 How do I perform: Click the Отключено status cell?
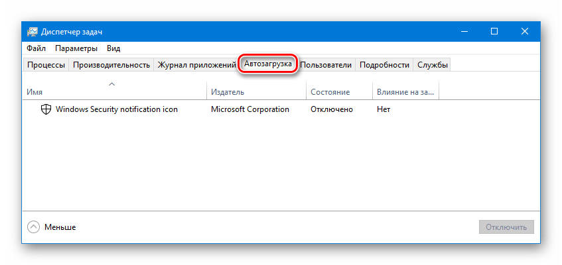(332, 109)
